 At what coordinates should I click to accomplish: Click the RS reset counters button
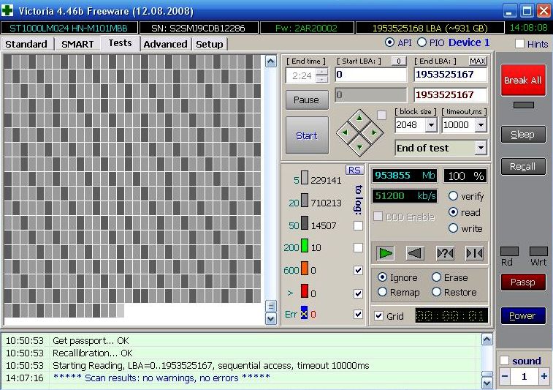point(354,170)
